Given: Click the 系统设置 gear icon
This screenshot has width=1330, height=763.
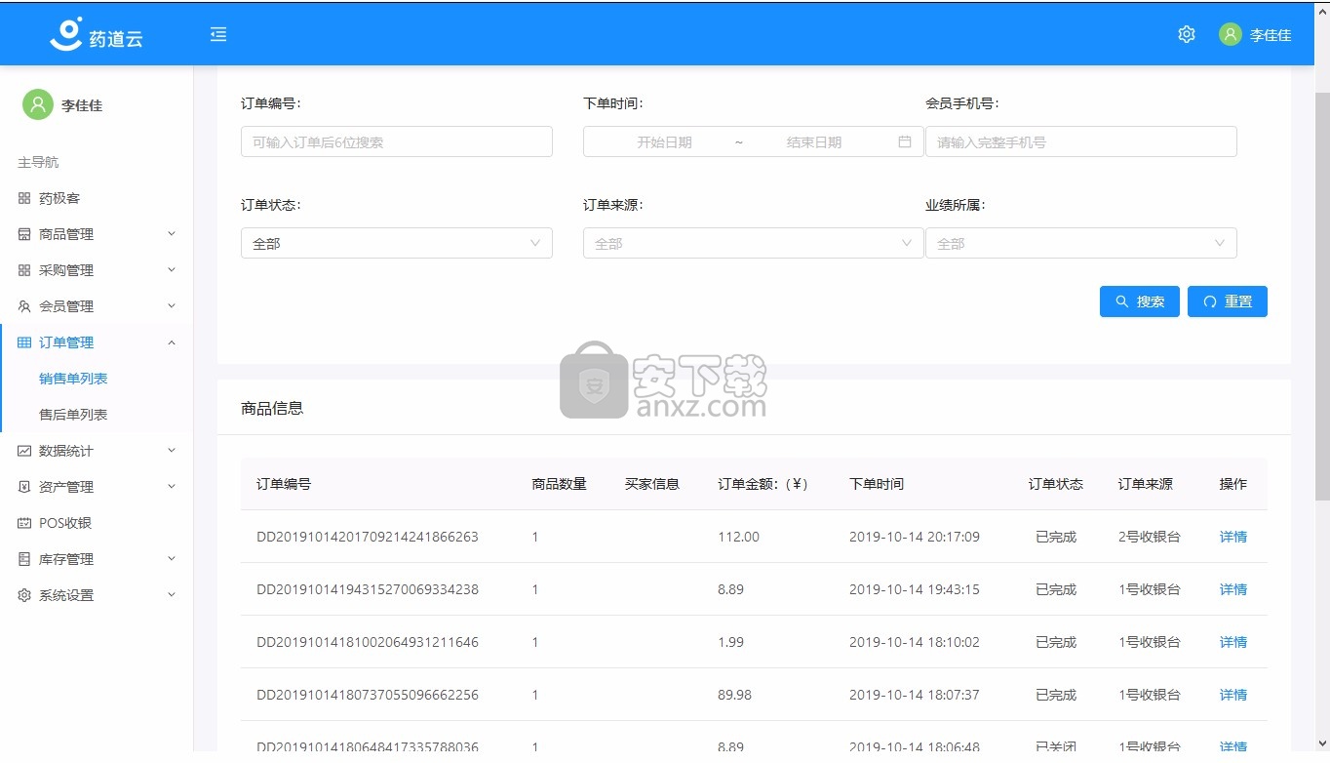Looking at the screenshot, I should pyautogui.click(x=24, y=595).
